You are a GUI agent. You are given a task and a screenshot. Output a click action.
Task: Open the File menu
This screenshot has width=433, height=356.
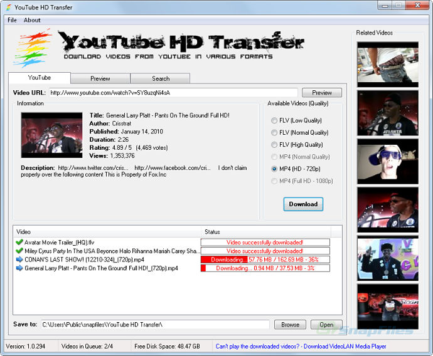click(12, 20)
